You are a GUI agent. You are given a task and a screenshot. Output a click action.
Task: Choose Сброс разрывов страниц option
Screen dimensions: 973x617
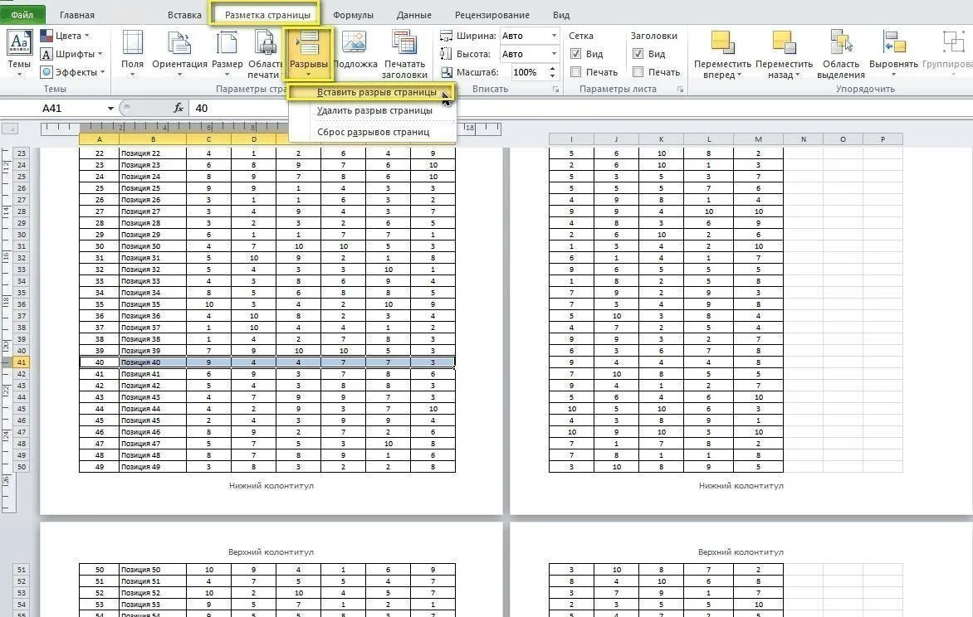click(x=373, y=132)
